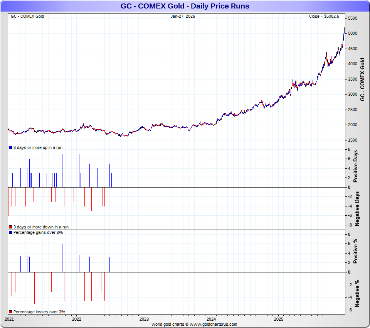The height and width of the screenshot is (328, 370).
Task: Click the 4500 price axis label
Action: click(353, 49)
